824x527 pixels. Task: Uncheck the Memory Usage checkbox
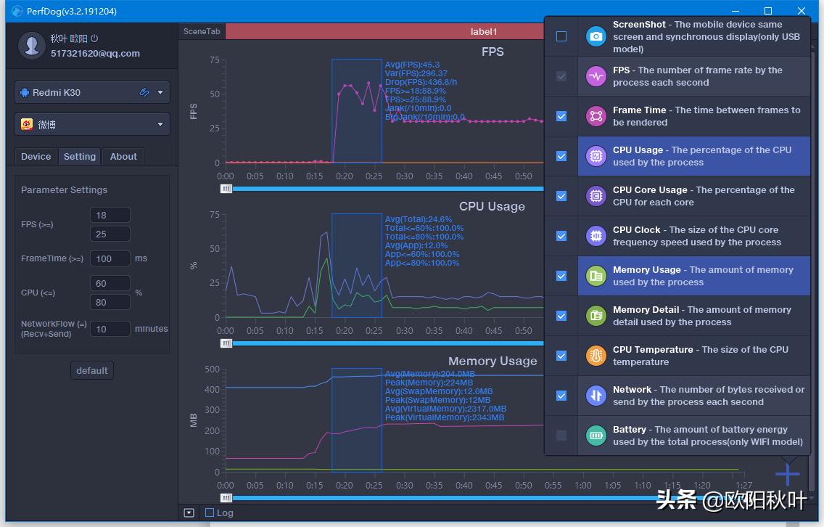point(561,276)
